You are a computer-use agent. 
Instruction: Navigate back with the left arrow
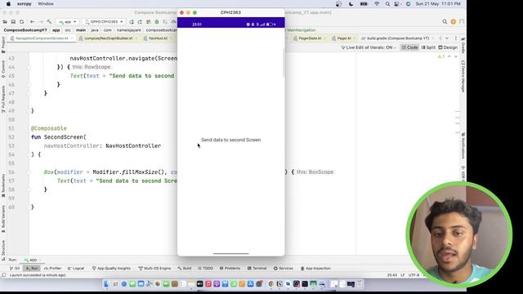(33, 22)
